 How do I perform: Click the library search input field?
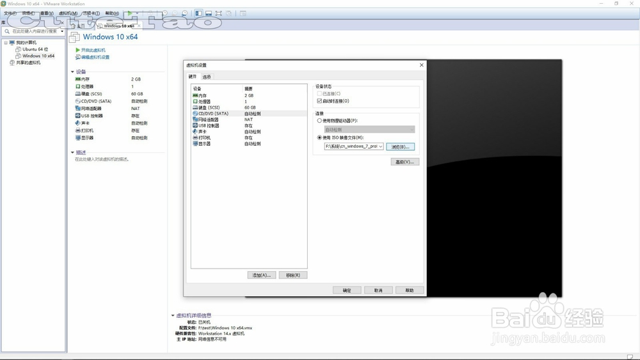(35, 31)
